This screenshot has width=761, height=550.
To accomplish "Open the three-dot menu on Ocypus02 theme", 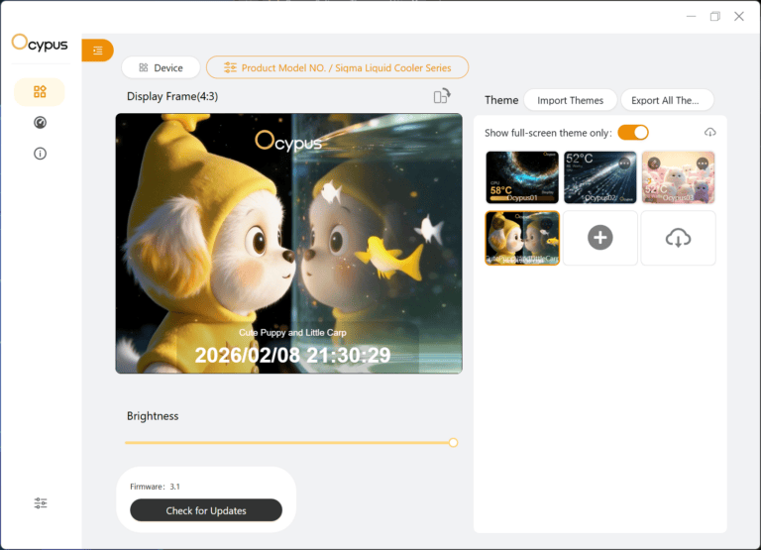I will pos(624,164).
